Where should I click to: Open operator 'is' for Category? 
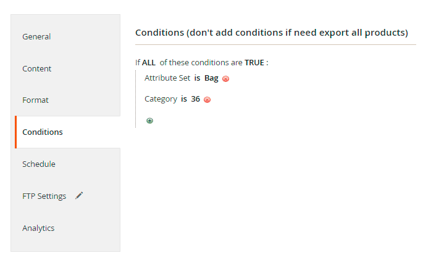(x=184, y=99)
